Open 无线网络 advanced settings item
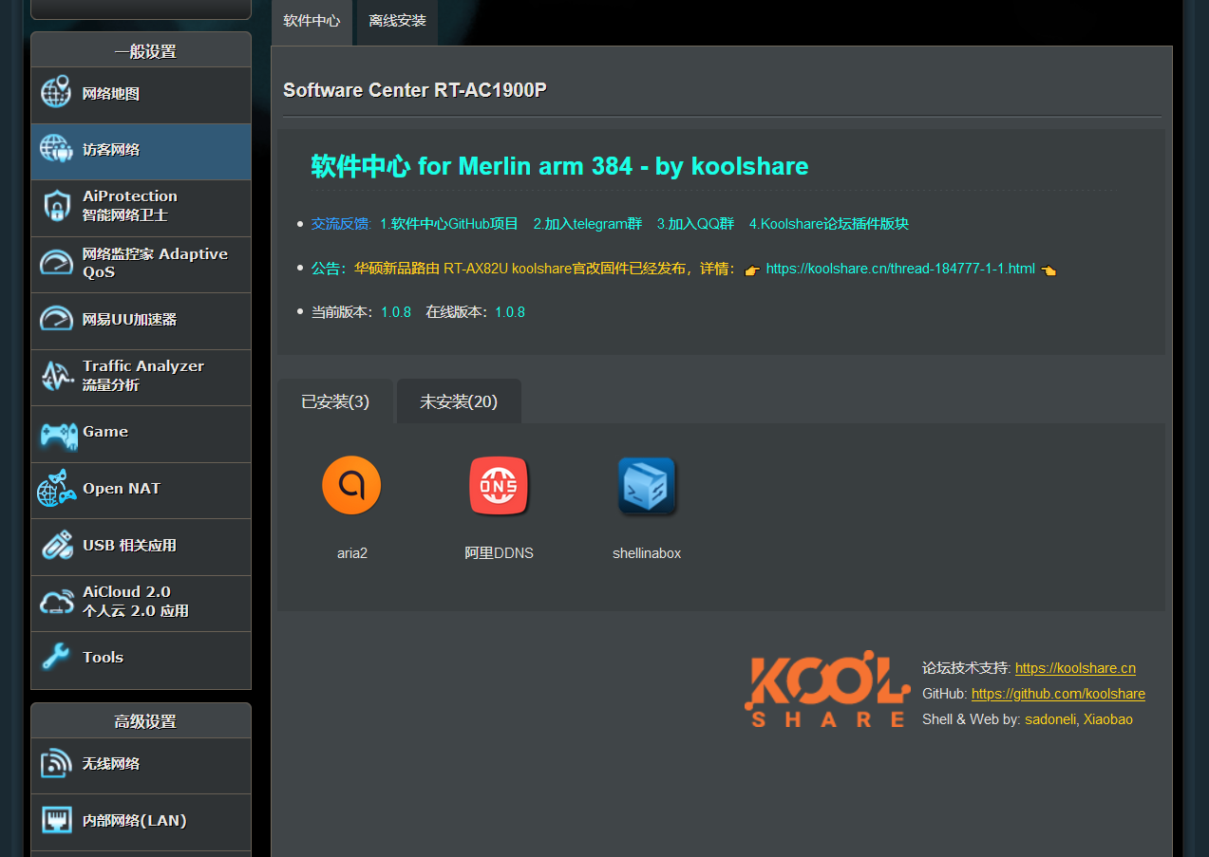Image resolution: width=1209 pixels, height=857 pixels. 141,765
